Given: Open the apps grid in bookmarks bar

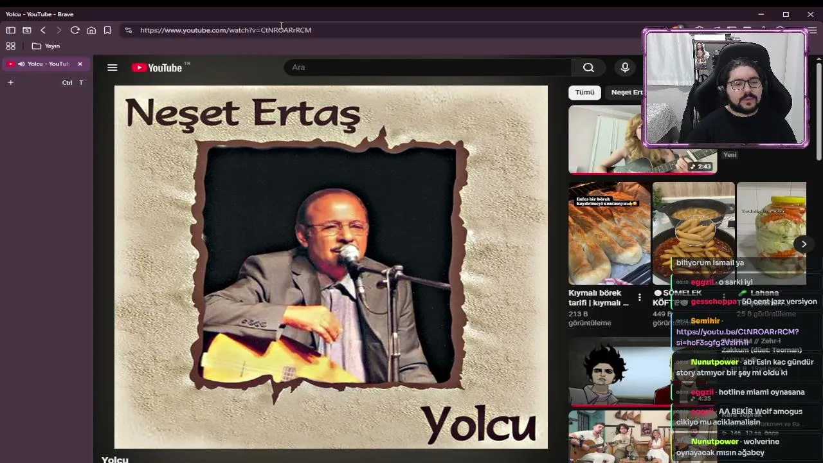Looking at the screenshot, I should pos(11,46).
